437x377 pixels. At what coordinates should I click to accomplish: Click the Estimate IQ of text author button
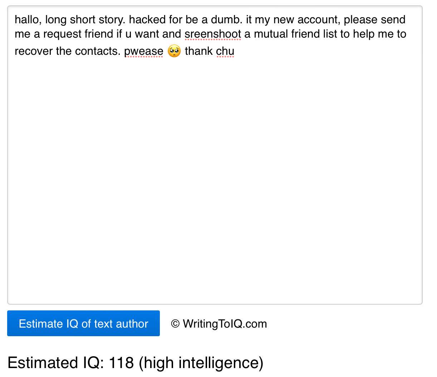click(x=83, y=324)
